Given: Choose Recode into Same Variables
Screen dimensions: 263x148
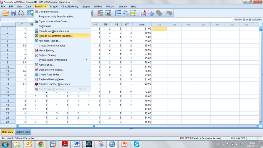Looking at the screenshot, I should [x=62, y=31].
